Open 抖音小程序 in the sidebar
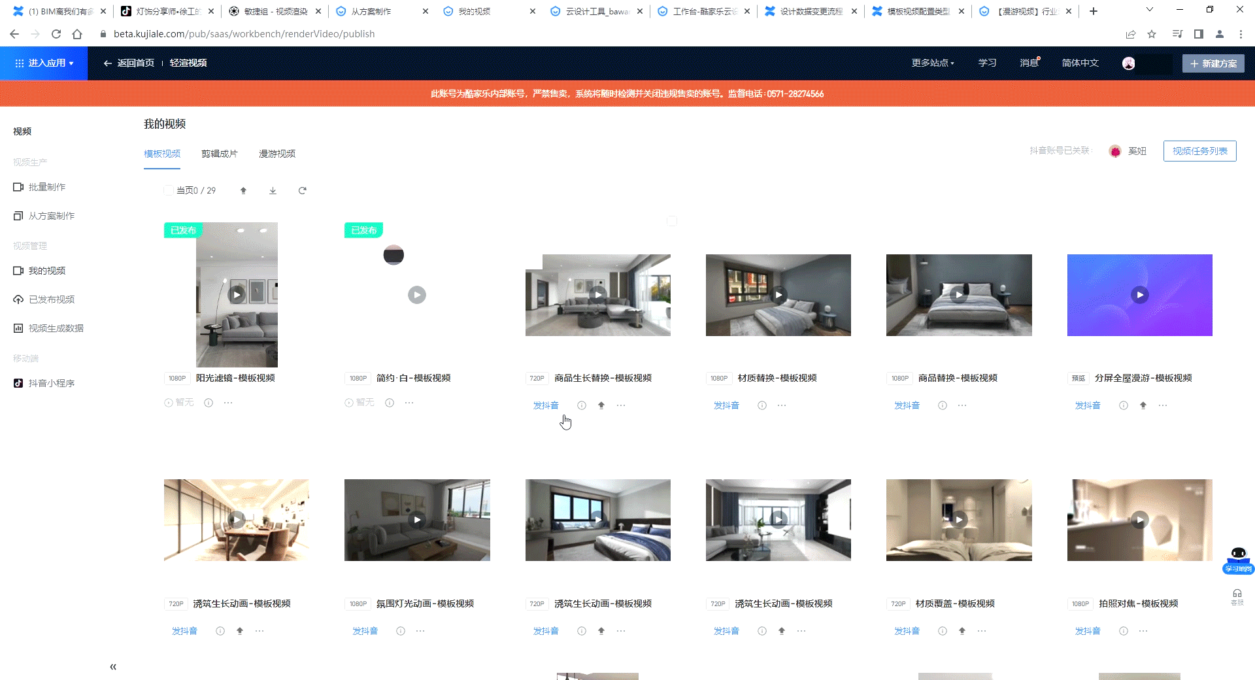Image resolution: width=1255 pixels, height=680 pixels. click(x=51, y=383)
